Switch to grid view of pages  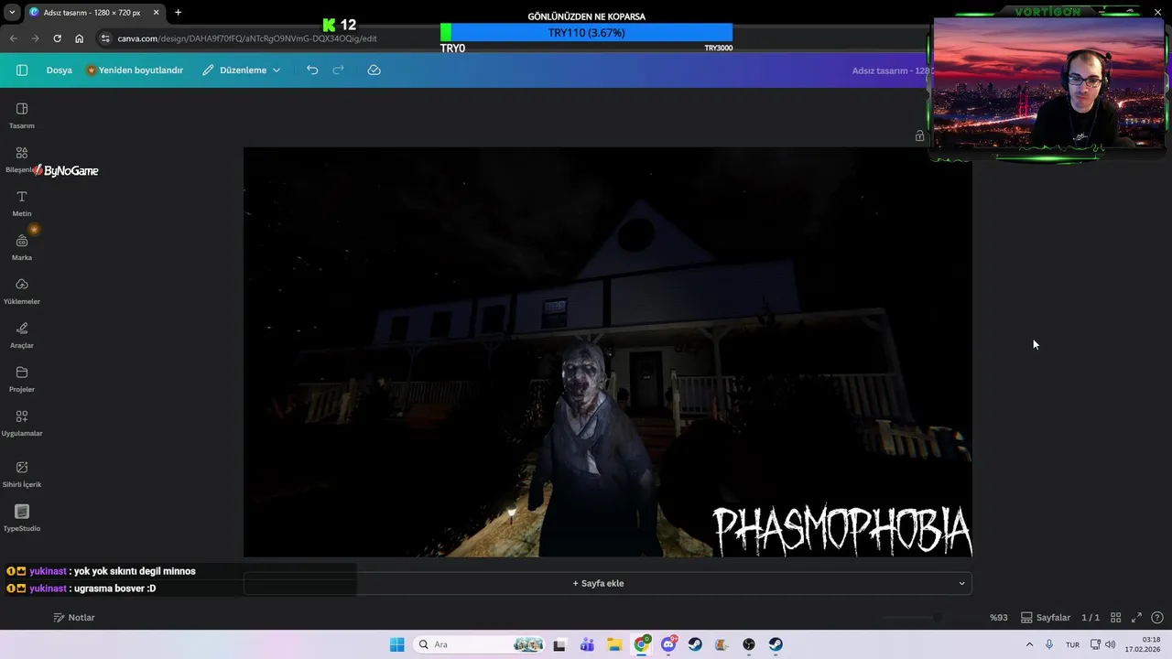coord(1115,618)
